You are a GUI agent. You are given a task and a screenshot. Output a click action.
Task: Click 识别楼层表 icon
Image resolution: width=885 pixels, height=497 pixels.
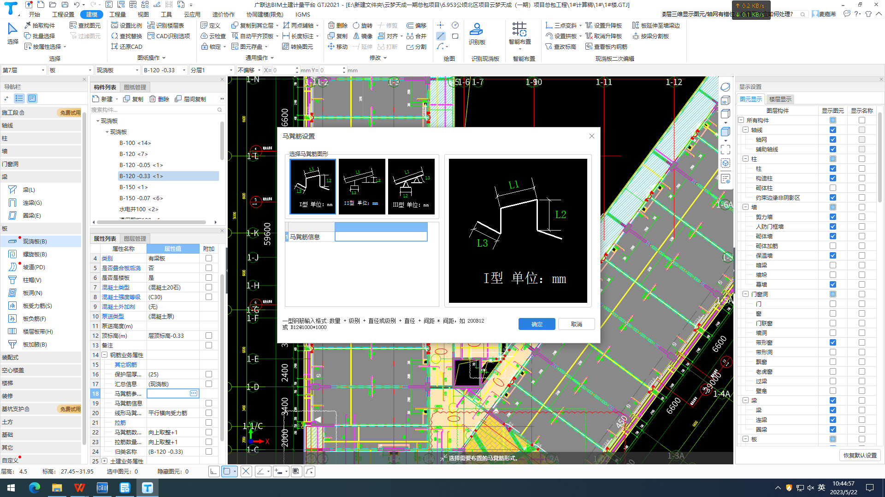tap(151, 25)
